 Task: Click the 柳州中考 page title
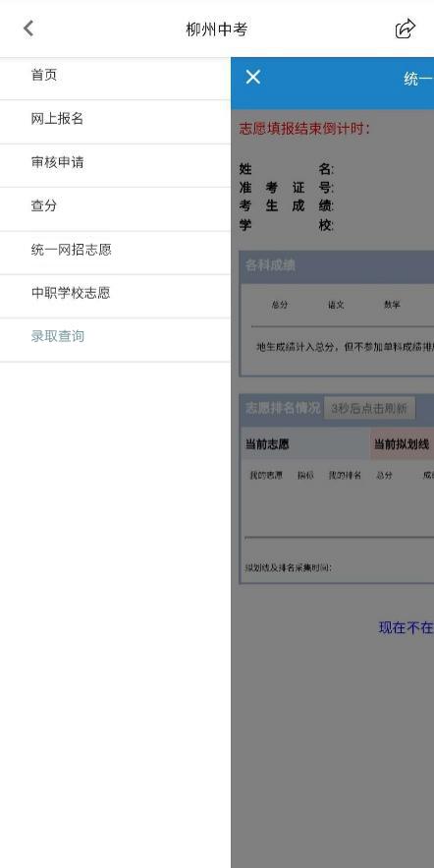(217, 29)
